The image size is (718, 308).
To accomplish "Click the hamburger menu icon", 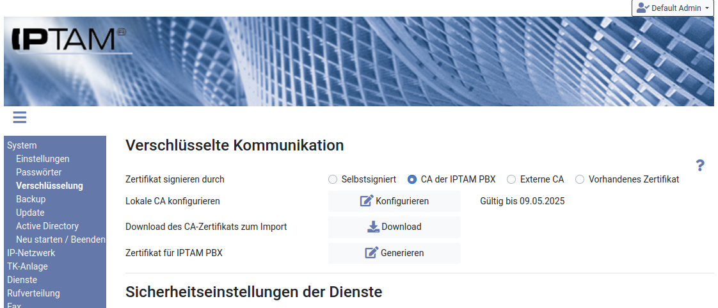I will coord(19,117).
